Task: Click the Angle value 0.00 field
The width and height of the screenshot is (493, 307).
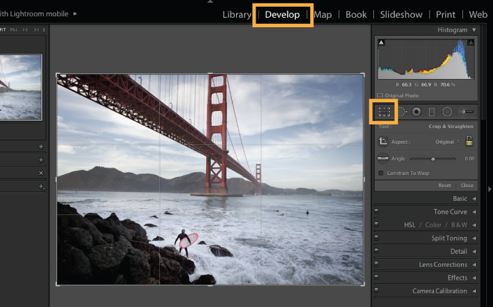Action: tap(469, 159)
